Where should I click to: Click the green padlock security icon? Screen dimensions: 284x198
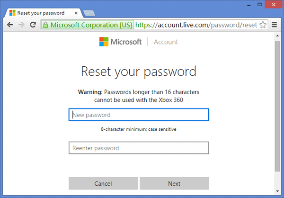[45, 25]
